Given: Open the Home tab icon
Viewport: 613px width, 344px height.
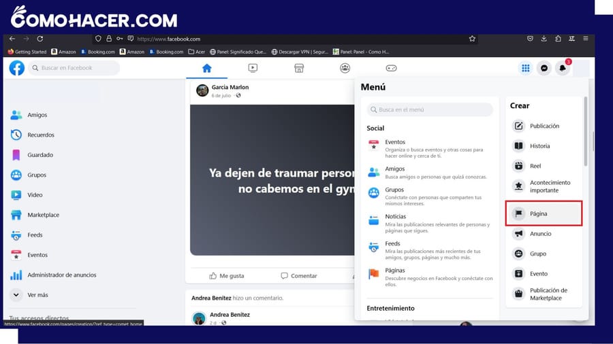Looking at the screenshot, I should 207,68.
